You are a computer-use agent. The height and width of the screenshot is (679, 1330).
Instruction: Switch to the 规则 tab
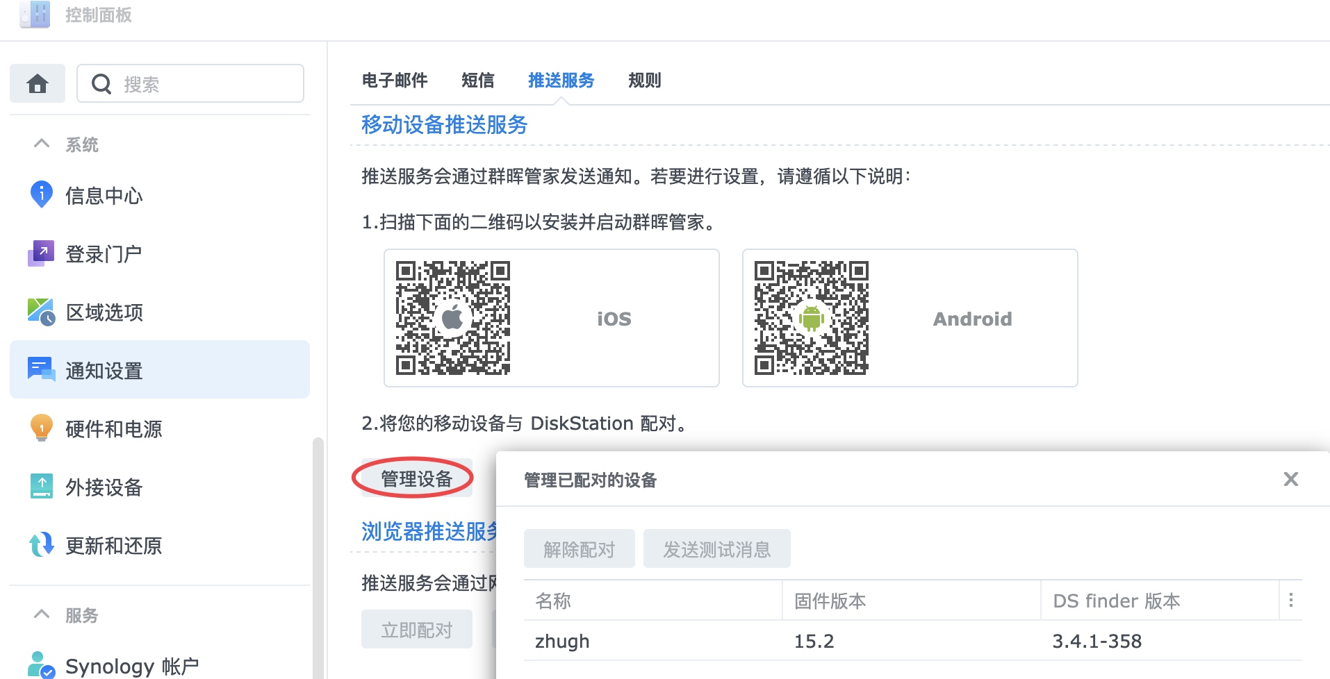(x=645, y=81)
